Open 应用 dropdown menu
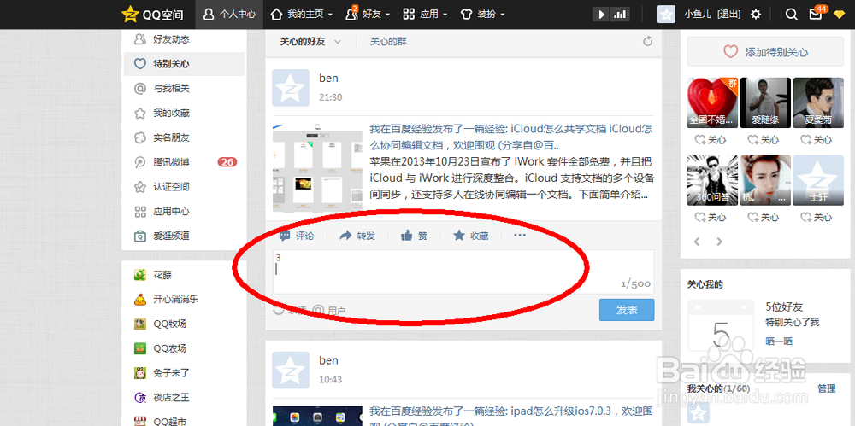Image resolution: width=855 pixels, height=426 pixels. [425, 15]
